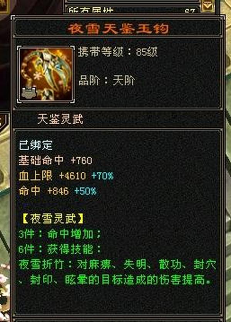This screenshot has width=231, height=322.
Task: Click the cyan +50% bonus value
Action: pyautogui.click(x=85, y=191)
